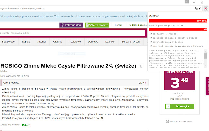Click the scroll-up arrow in the popup description
Viewport: 209px width, 131px height.
click(205, 51)
